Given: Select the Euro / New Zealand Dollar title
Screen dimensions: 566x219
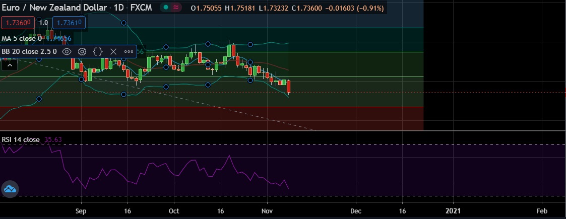Looking at the screenshot, I should (x=54, y=8).
